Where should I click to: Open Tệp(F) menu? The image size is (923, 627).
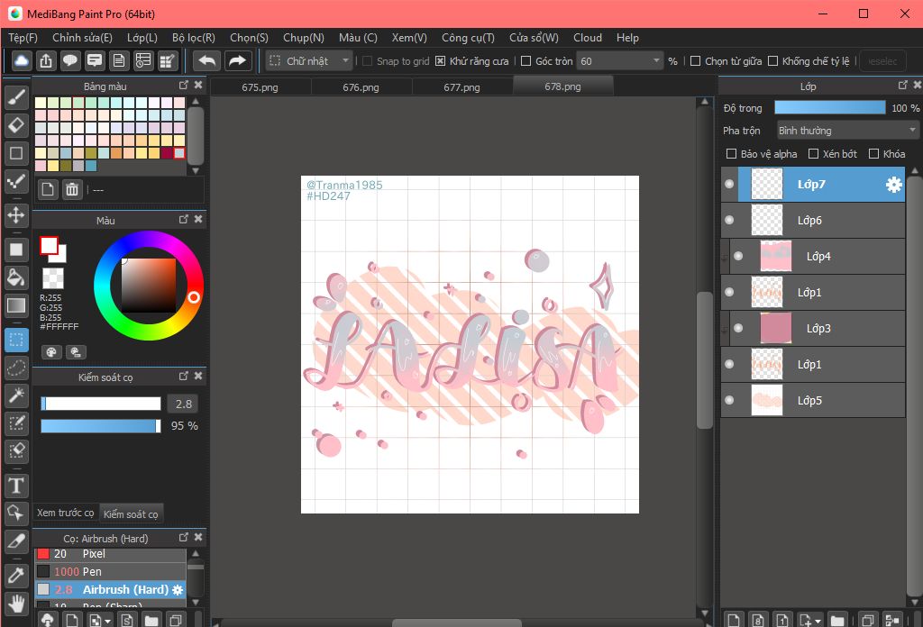point(23,38)
